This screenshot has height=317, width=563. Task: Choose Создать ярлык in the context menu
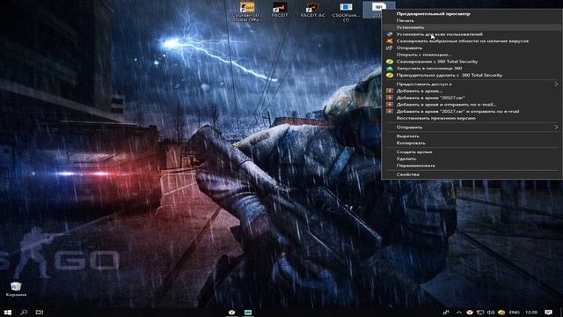(472, 152)
